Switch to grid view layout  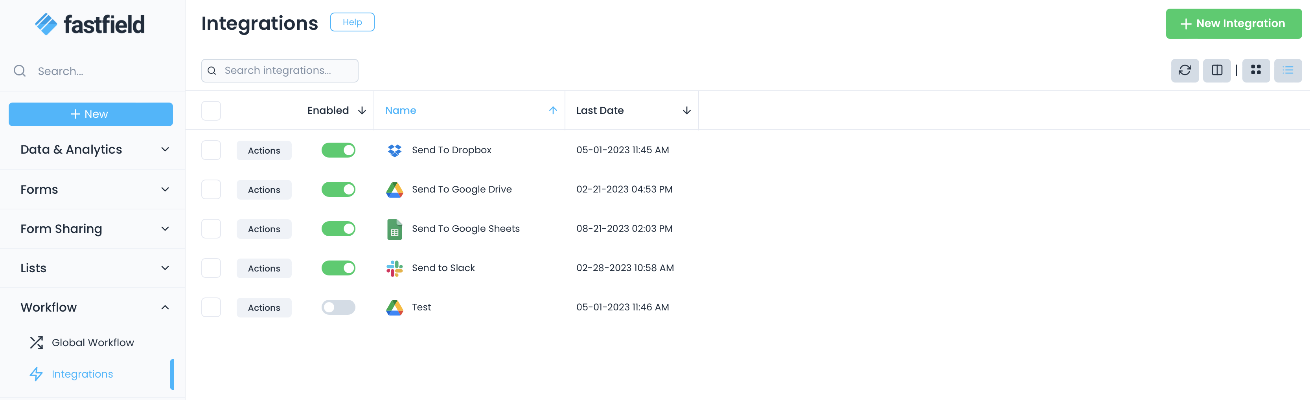1256,71
